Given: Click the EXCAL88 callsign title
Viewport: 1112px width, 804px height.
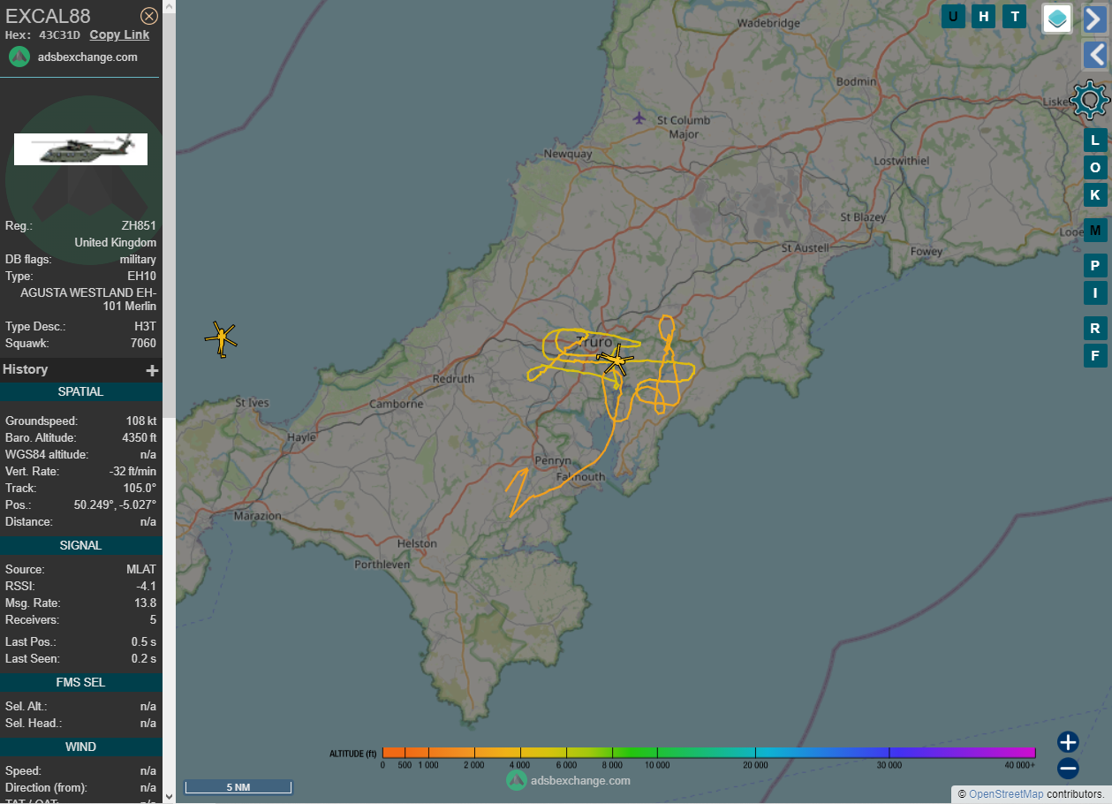Looking at the screenshot, I should click(48, 15).
